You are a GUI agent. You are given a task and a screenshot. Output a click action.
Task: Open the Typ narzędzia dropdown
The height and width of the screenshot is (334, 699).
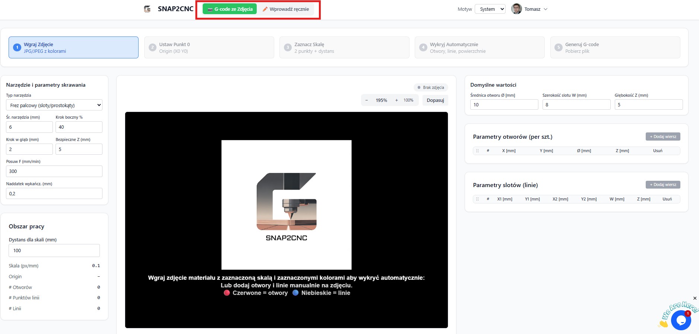[x=54, y=105]
